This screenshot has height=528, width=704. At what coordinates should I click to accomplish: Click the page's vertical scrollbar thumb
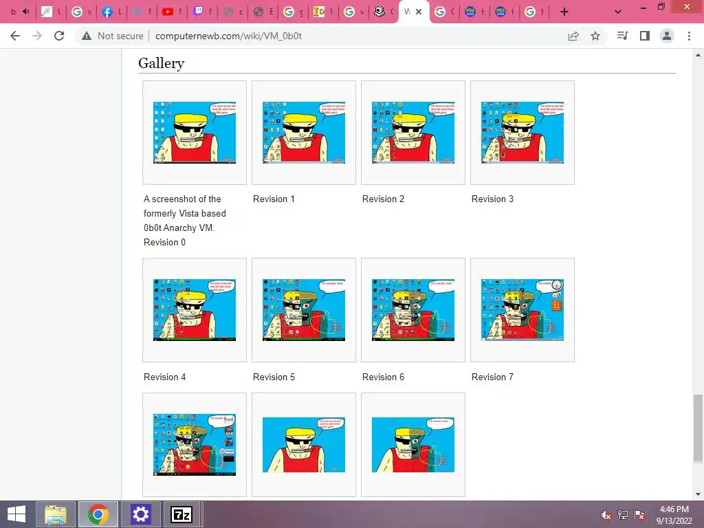(x=698, y=428)
